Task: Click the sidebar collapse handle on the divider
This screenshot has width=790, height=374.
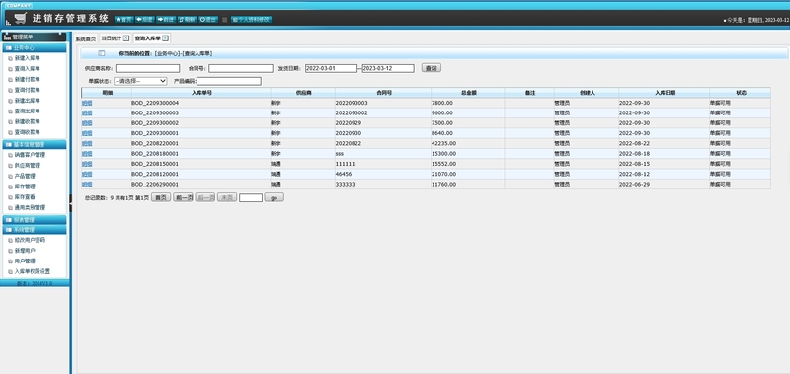Action: pos(70,203)
